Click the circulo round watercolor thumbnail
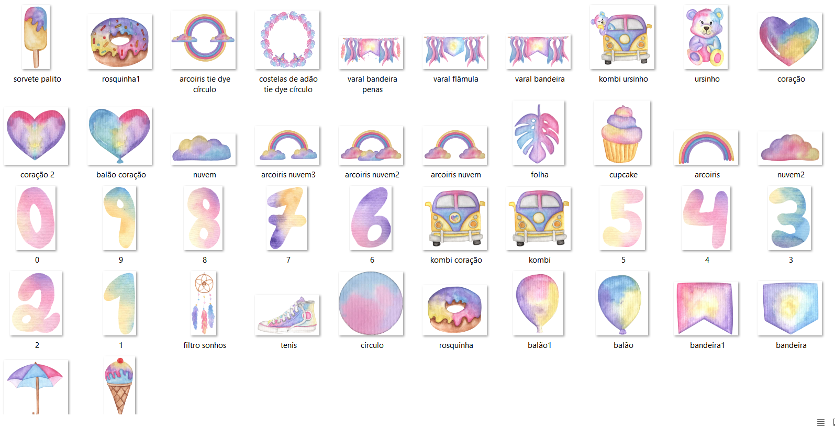This screenshot has width=835, height=428. [371, 303]
